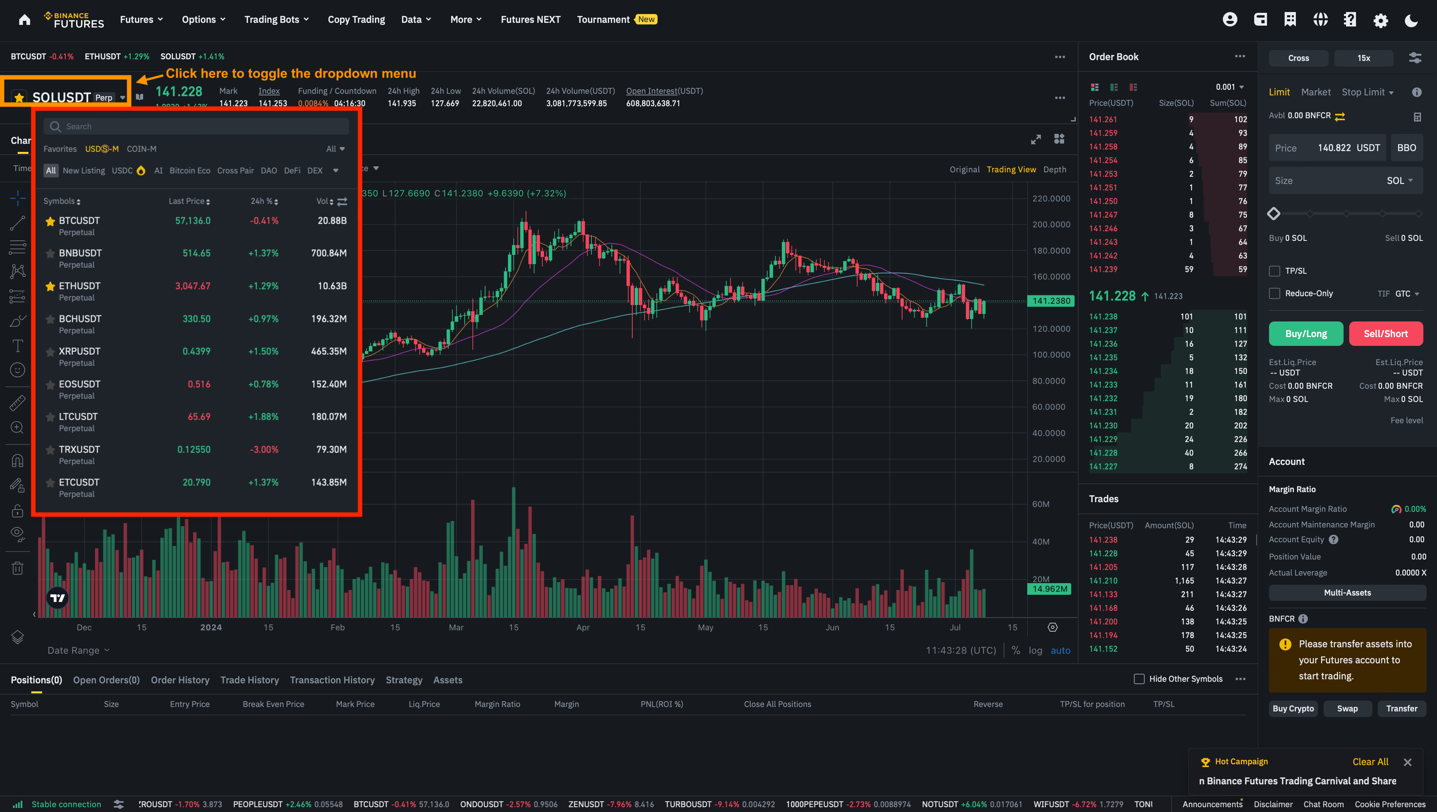Open the chart layout grid icon
The width and height of the screenshot is (1437, 812).
pyautogui.click(x=1059, y=139)
